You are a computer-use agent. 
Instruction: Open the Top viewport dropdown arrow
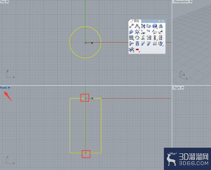point(8,2)
